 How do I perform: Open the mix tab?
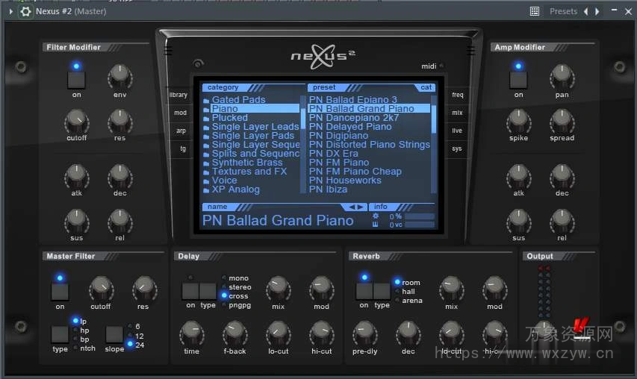(x=457, y=113)
